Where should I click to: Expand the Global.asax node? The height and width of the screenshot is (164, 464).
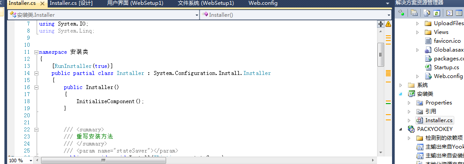pyautogui.click(x=418, y=50)
